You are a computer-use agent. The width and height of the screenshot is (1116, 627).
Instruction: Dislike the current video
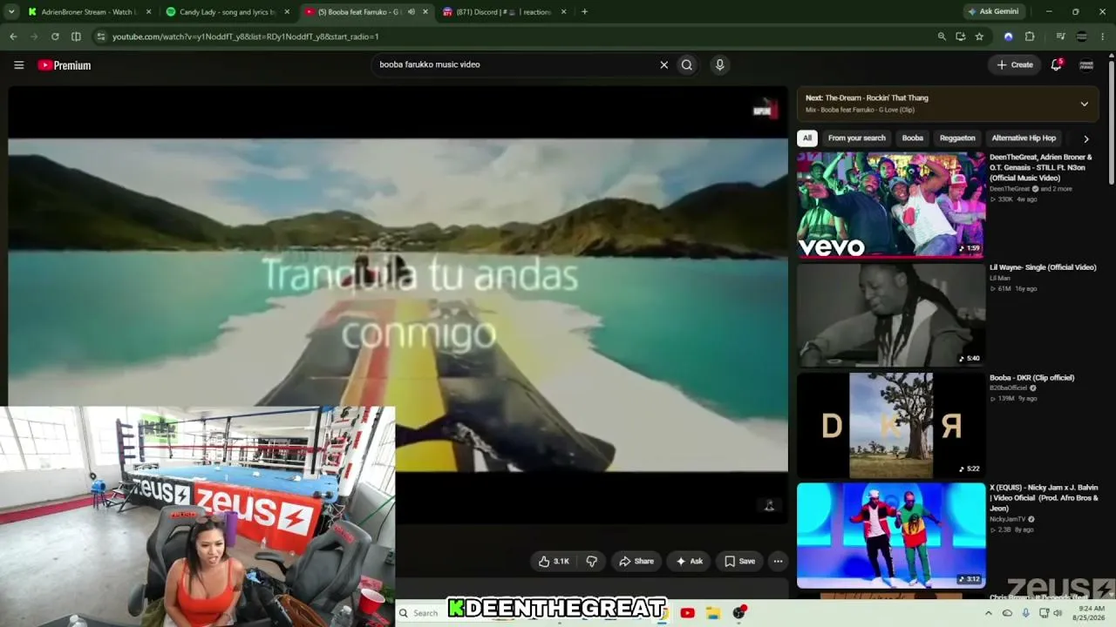591,561
